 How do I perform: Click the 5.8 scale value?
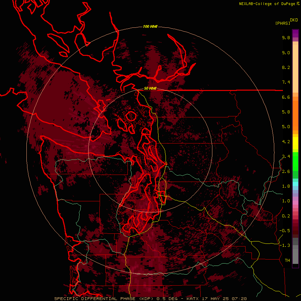click(x=286, y=112)
